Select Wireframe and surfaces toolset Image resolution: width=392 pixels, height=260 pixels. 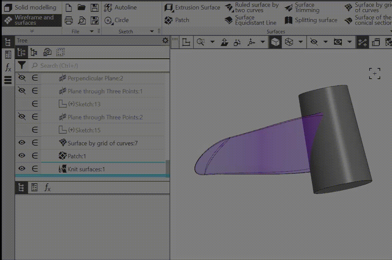(x=31, y=20)
